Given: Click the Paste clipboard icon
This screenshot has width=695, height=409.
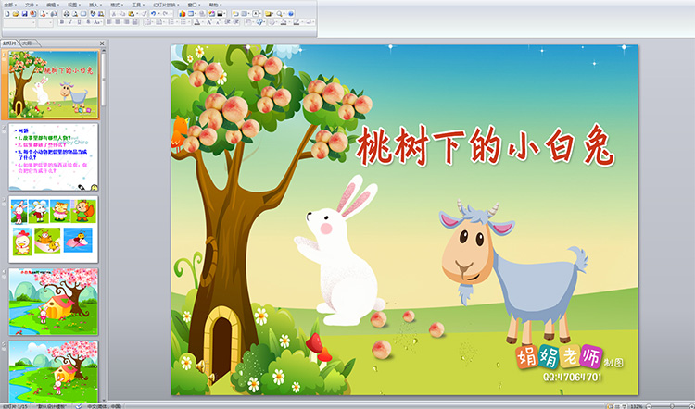Looking at the screenshot, I should pyautogui.click(x=132, y=14).
